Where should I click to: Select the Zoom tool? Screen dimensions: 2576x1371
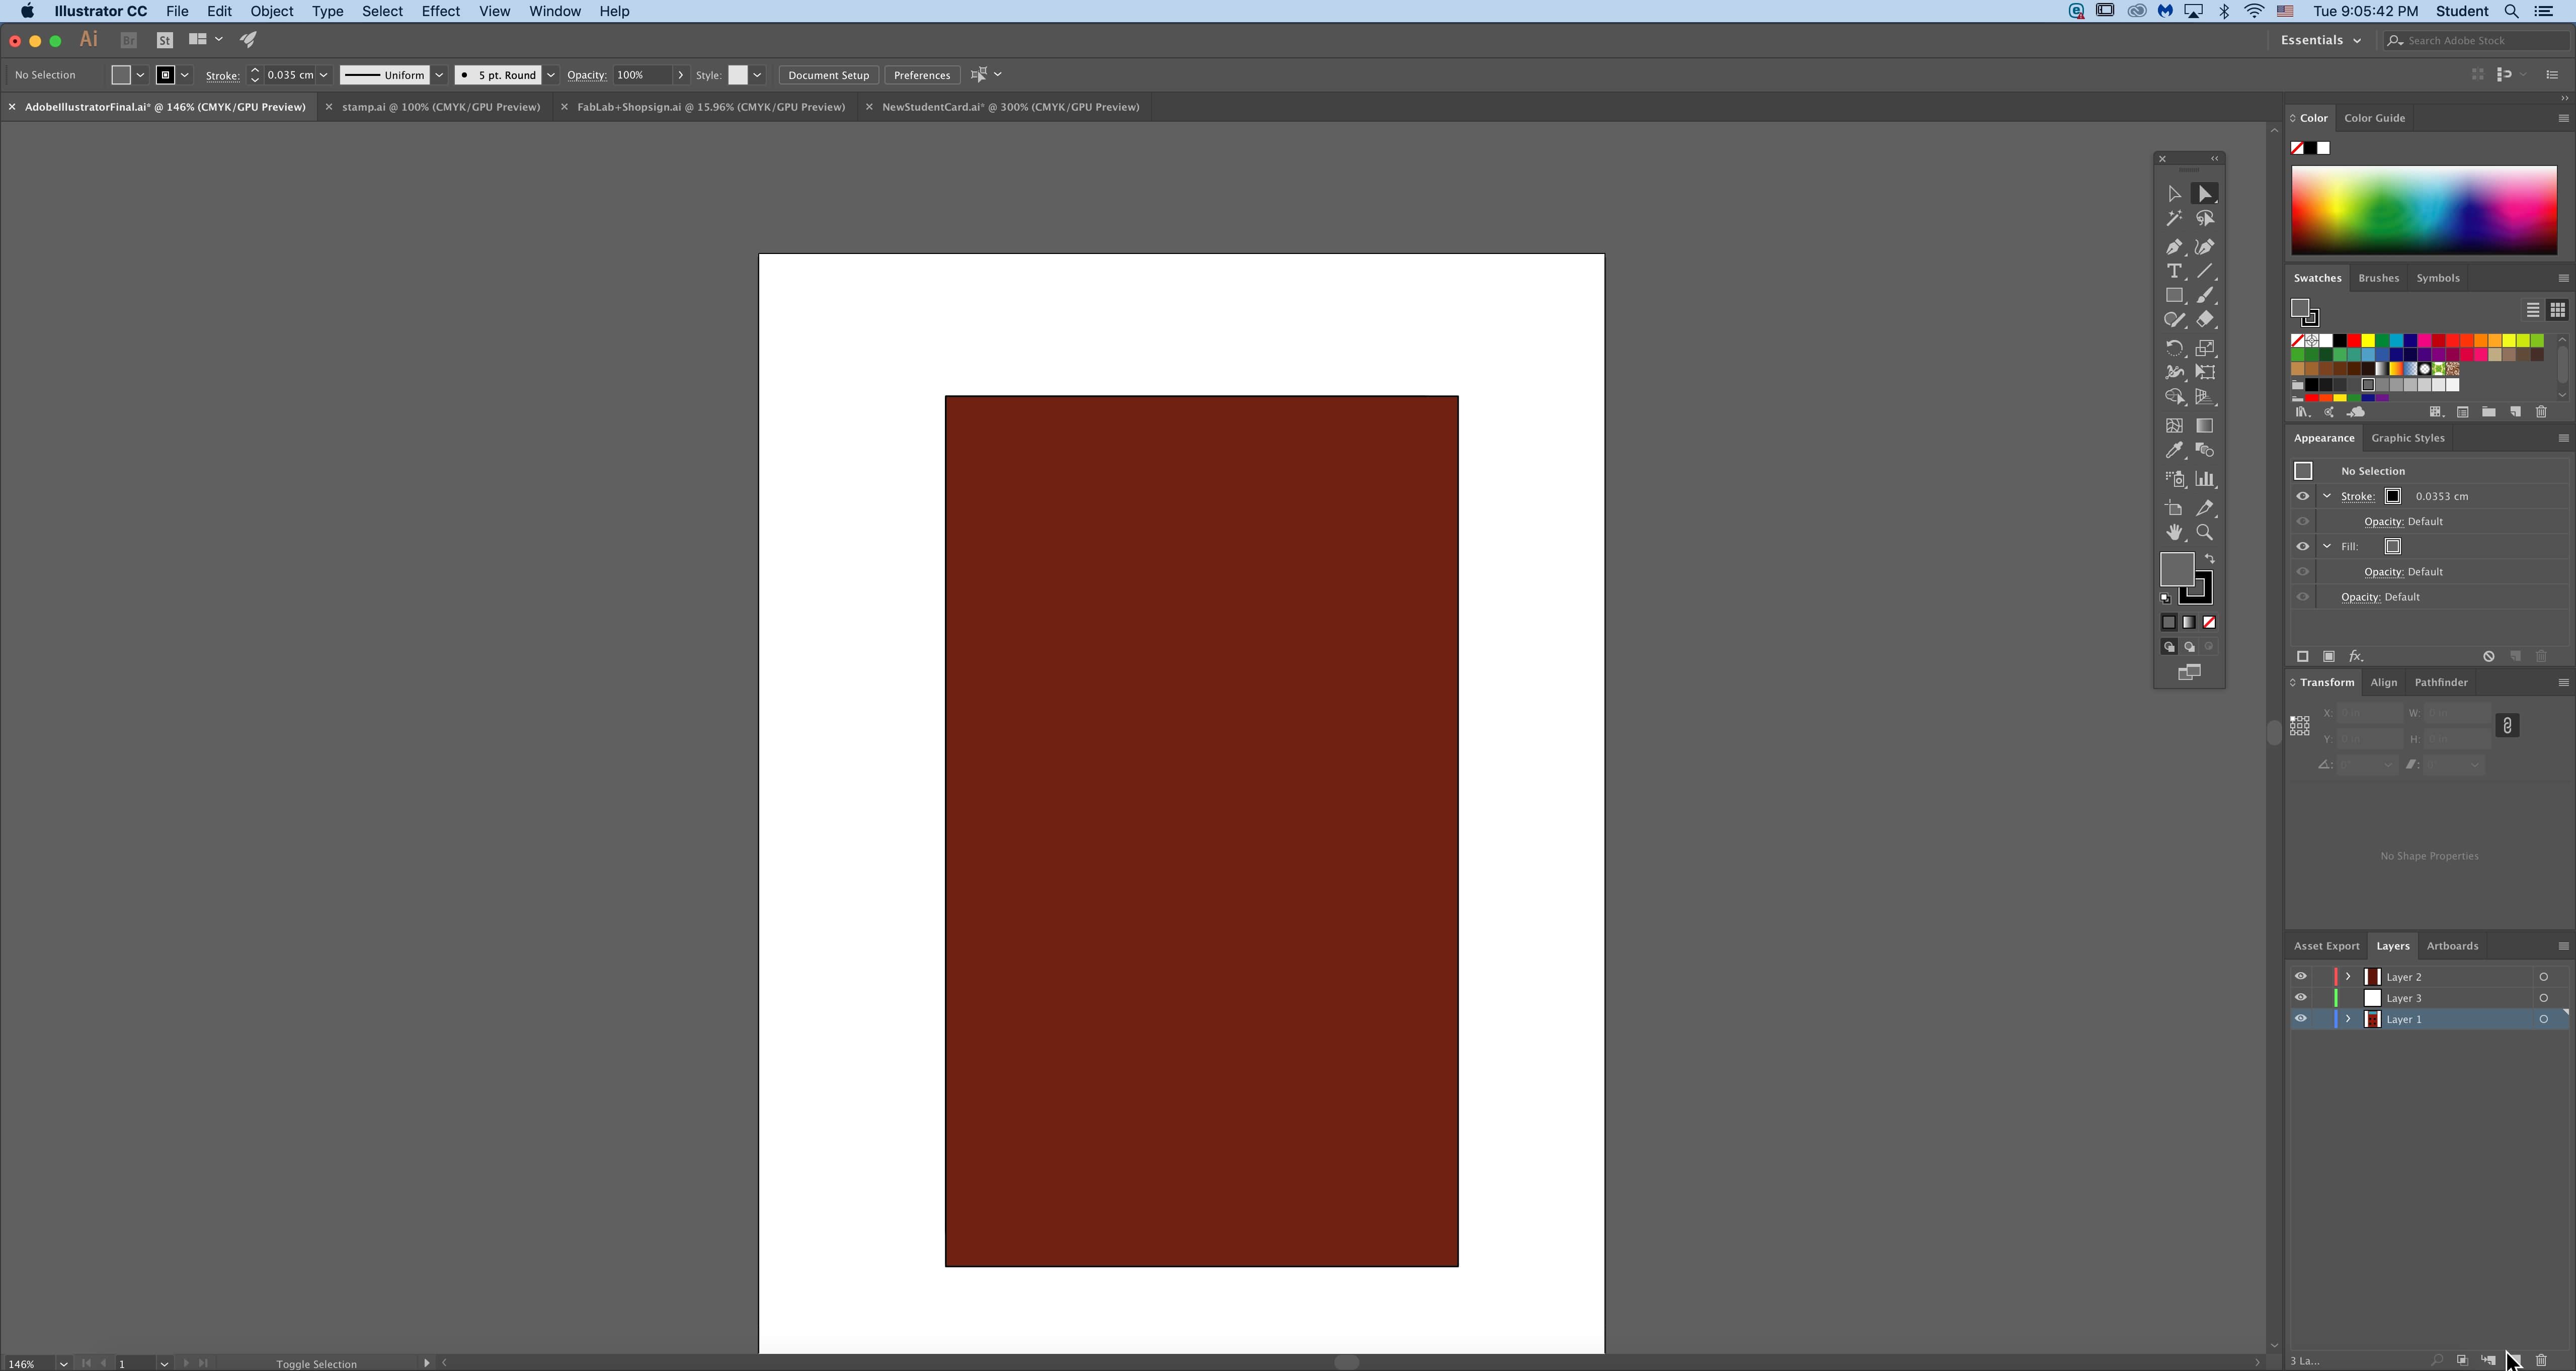point(2205,533)
